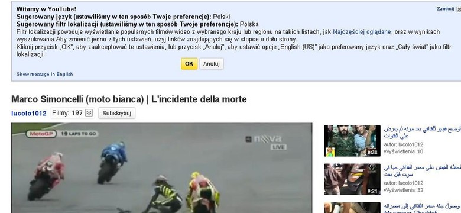Close the welcome banner with X icon
This screenshot has width=461, height=213.
(459, 9)
